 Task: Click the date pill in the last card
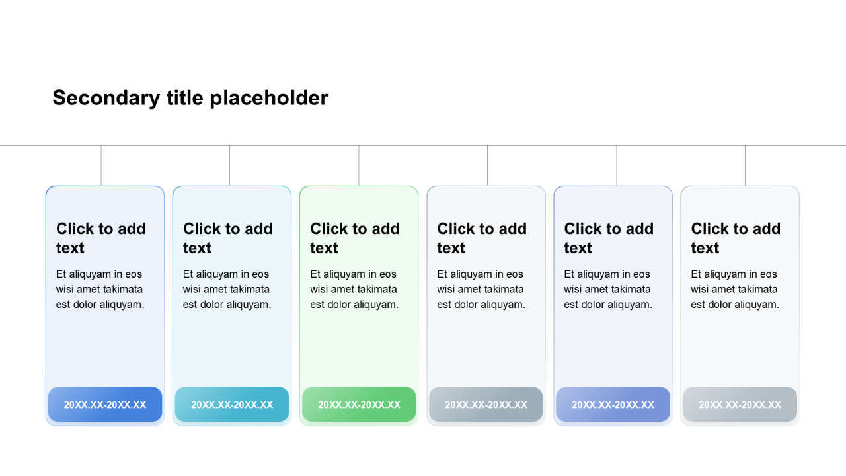point(740,405)
